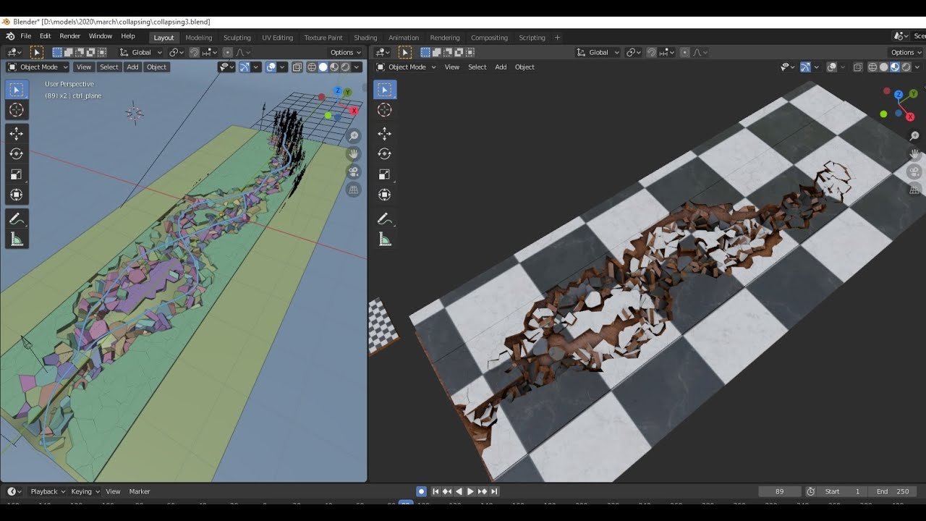
Task: Toggle proportional editing in left viewport header
Action: click(227, 52)
